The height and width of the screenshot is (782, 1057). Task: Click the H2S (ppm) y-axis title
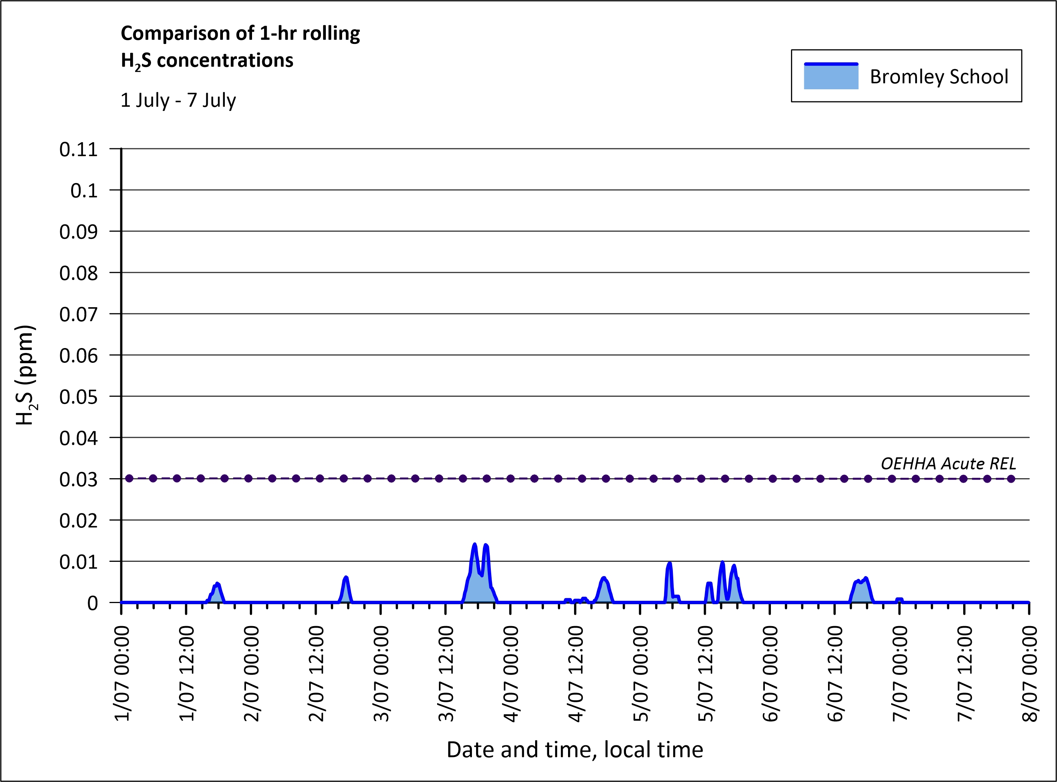click(x=26, y=375)
